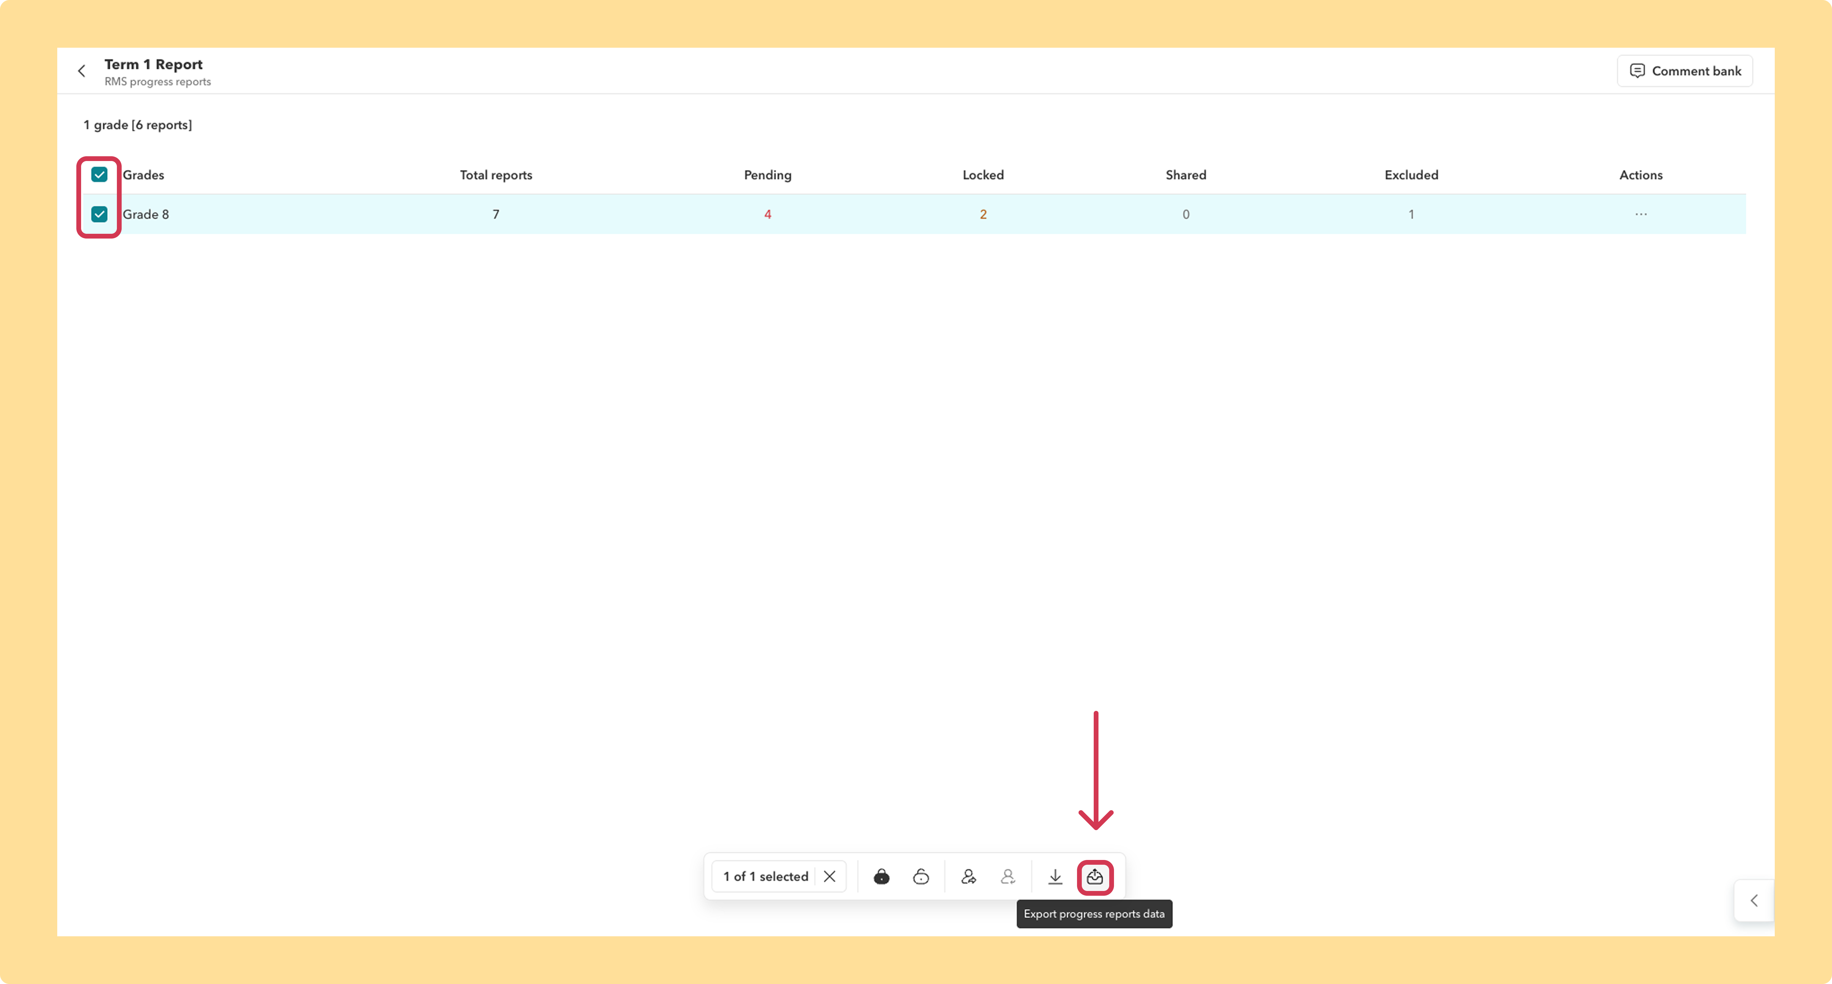Click the greyed-out unshare person icon
This screenshot has width=1832, height=984.
1008,877
